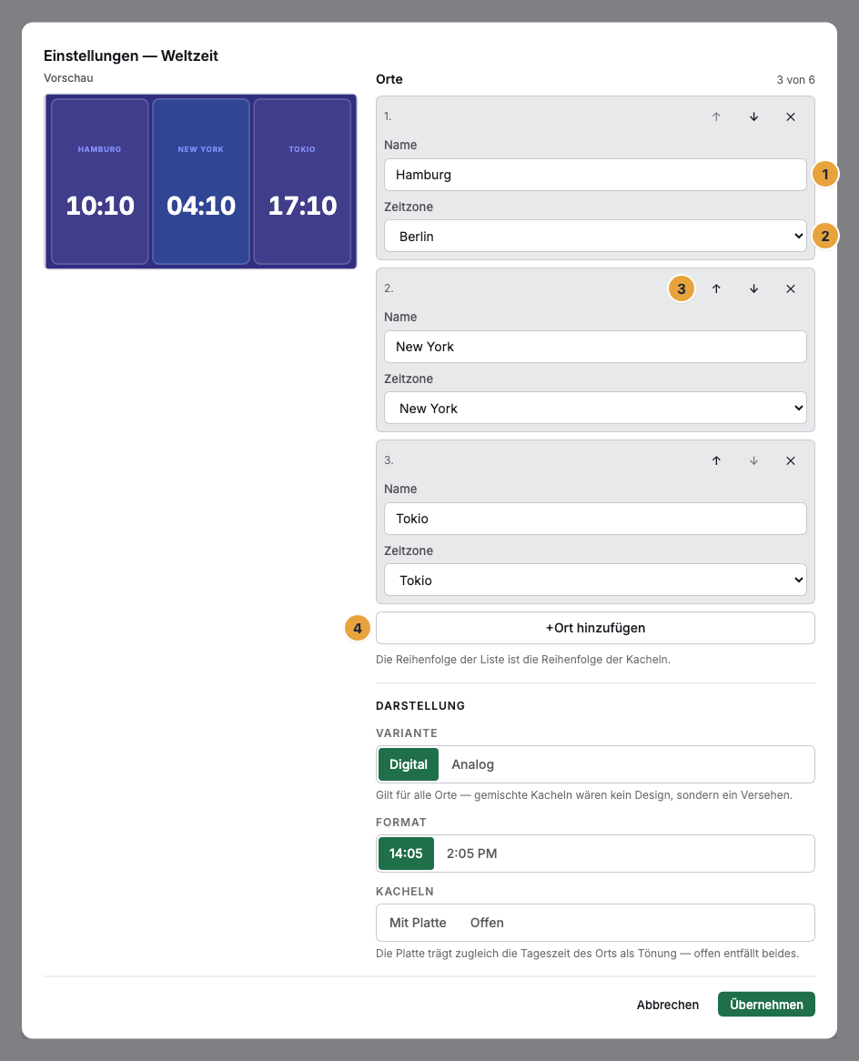Choose 2:05 PM time format
859x1061 pixels.
(471, 854)
